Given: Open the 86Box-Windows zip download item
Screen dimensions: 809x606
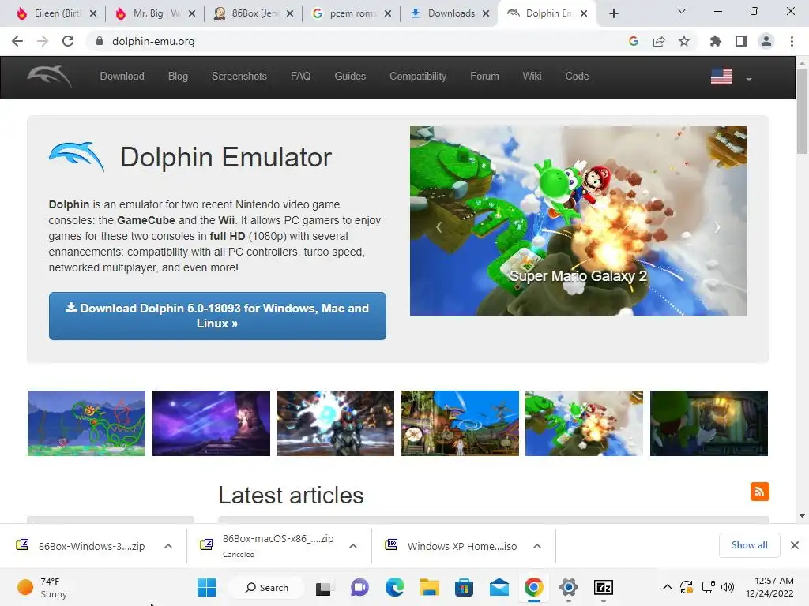Looking at the screenshot, I should (x=81, y=546).
